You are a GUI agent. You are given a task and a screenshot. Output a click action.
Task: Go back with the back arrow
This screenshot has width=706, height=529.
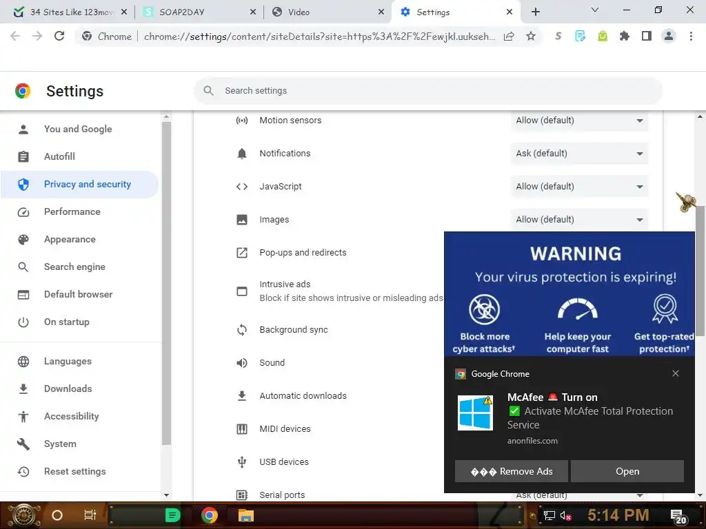pos(15,36)
